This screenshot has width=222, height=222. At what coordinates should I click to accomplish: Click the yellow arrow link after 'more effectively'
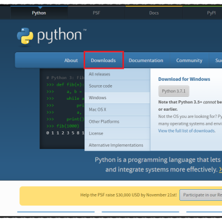(x=220, y=170)
